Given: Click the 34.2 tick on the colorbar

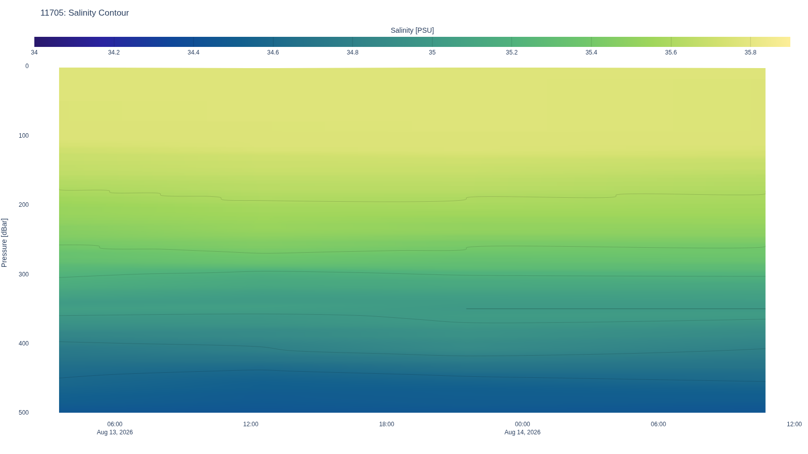Looking at the screenshot, I should pyautogui.click(x=114, y=52).
